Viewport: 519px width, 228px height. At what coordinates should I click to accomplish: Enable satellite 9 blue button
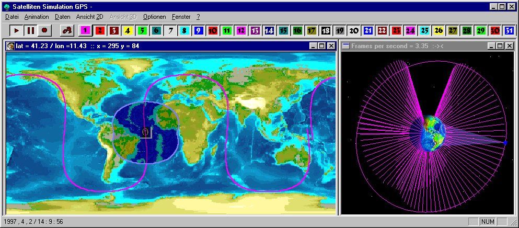point(198,31)
